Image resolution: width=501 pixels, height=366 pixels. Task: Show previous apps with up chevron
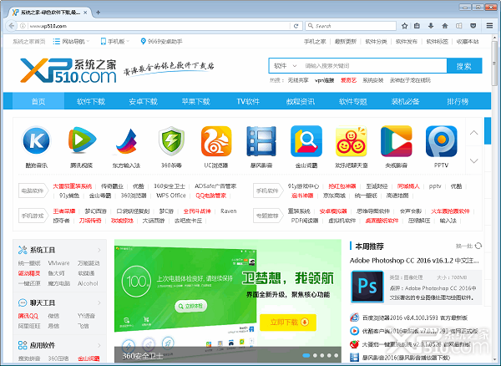(473, 132)
